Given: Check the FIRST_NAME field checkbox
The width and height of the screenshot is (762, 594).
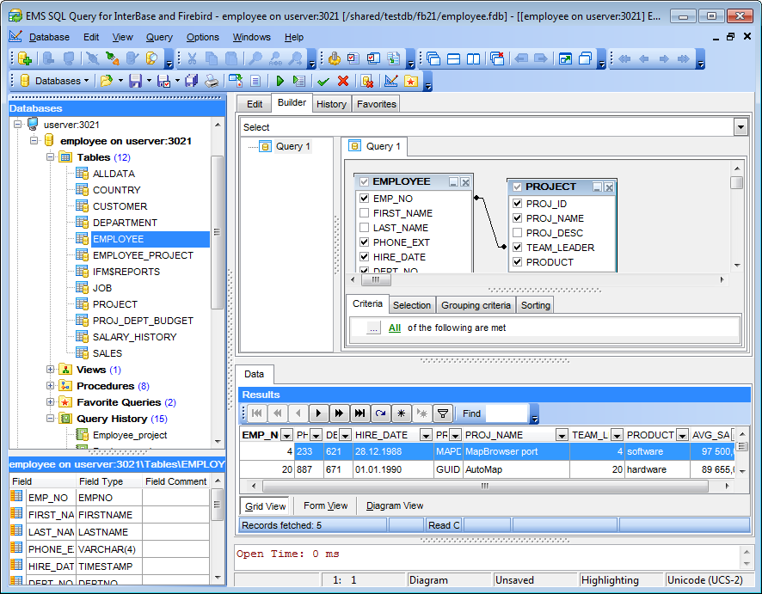Looking at the screenshot, I should pos(365,213).
